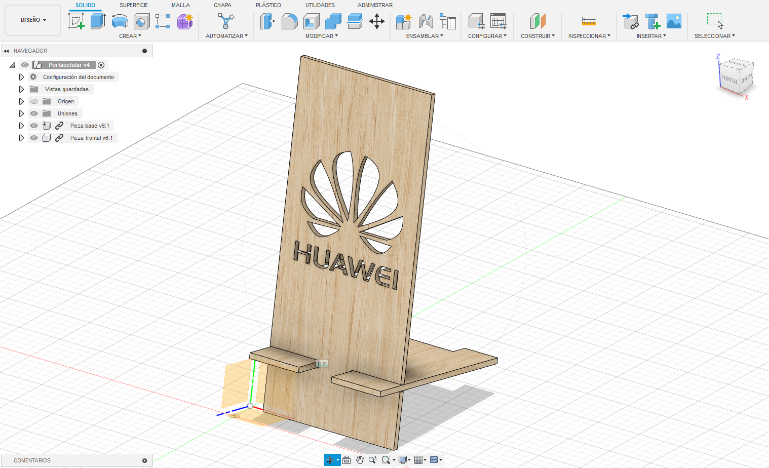Expand the Pieza frontal v6:1 node
Viewport: 769px width, 468px height.
(x=21, y=138)
